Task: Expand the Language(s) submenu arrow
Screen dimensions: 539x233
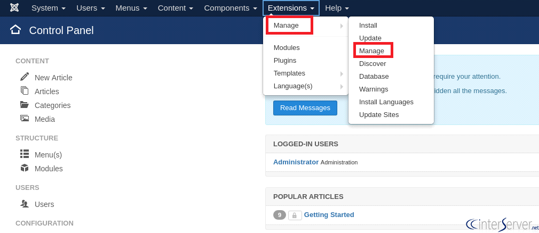Action: click(342, 86)
